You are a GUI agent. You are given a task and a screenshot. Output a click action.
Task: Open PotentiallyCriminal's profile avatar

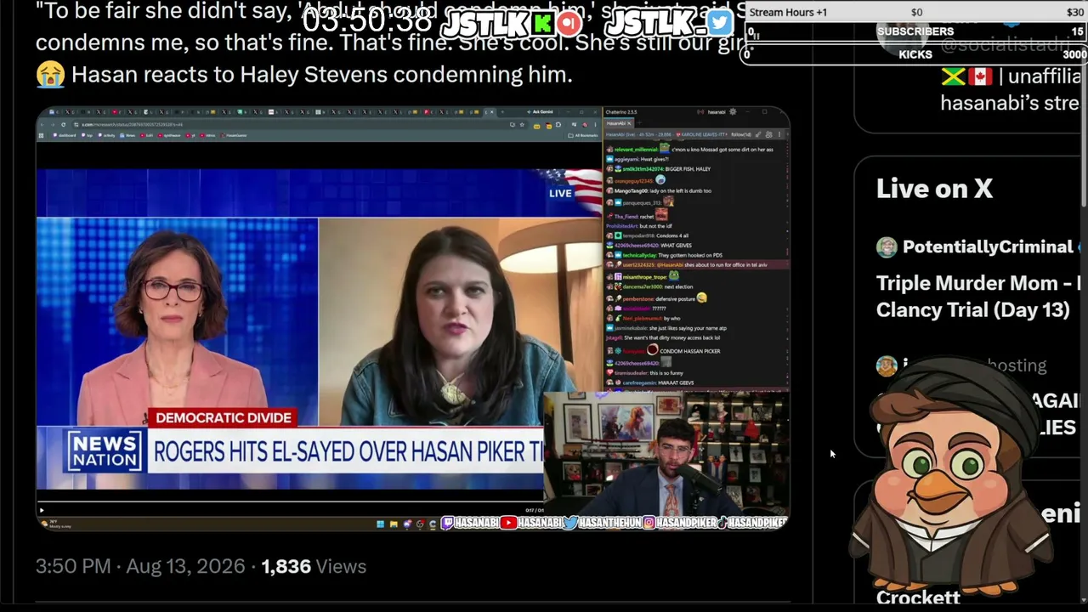887,247
